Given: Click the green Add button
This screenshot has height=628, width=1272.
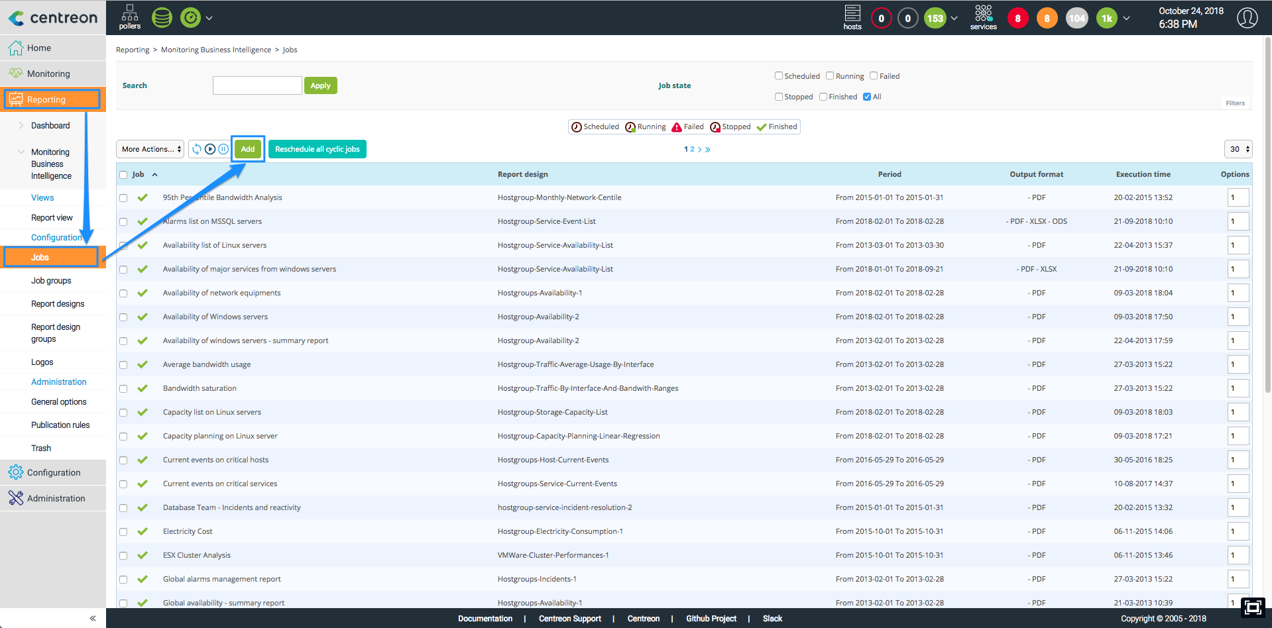Looking at the screenshot, I should pyautogui.click(x=248, y=149).
